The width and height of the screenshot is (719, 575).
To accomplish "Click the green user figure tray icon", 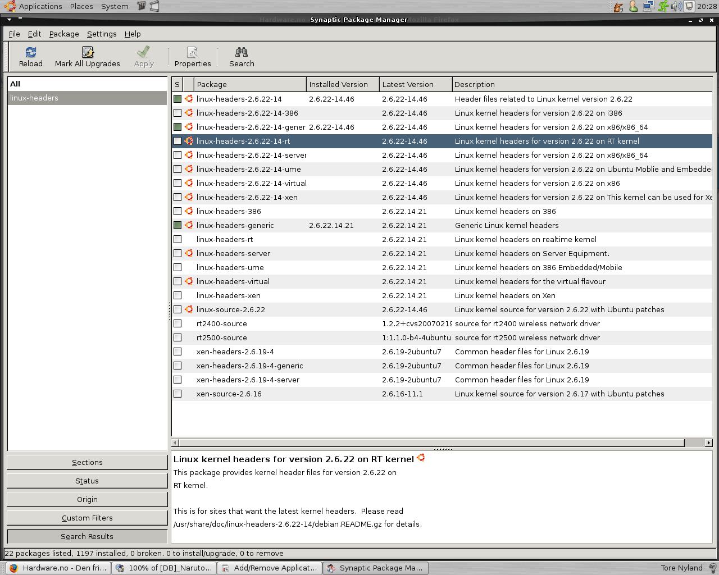I will click(634, 7).
